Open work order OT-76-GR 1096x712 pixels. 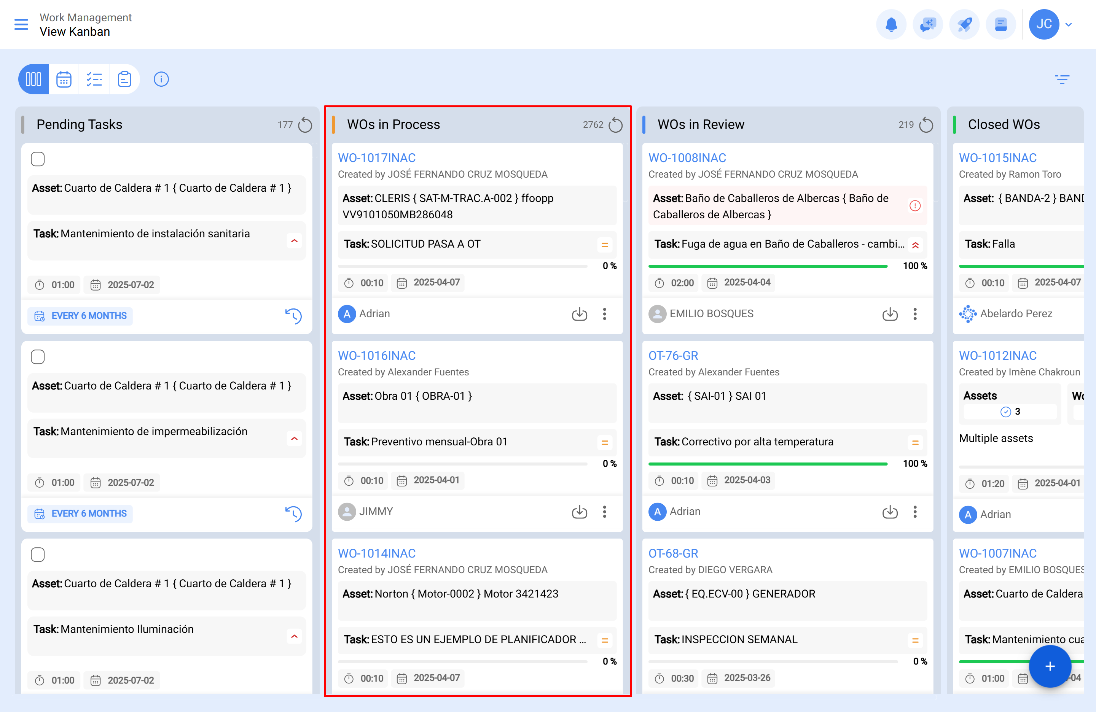673,356
